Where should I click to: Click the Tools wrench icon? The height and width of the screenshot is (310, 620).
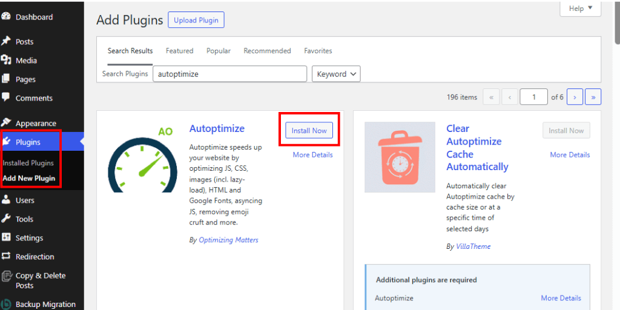5,219
